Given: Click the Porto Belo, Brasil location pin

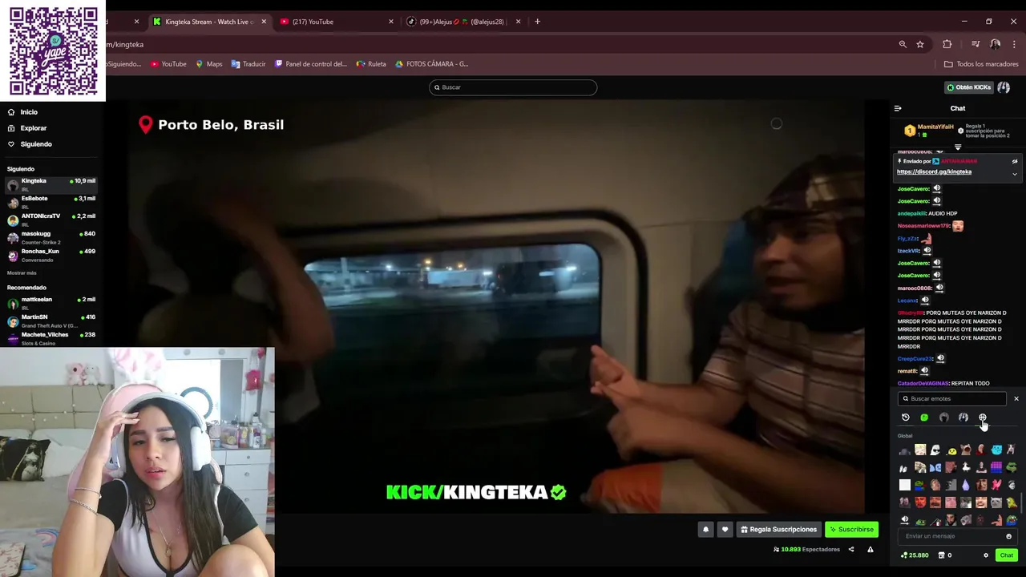Looking at the screenshot, I should [x=145, y=124].
